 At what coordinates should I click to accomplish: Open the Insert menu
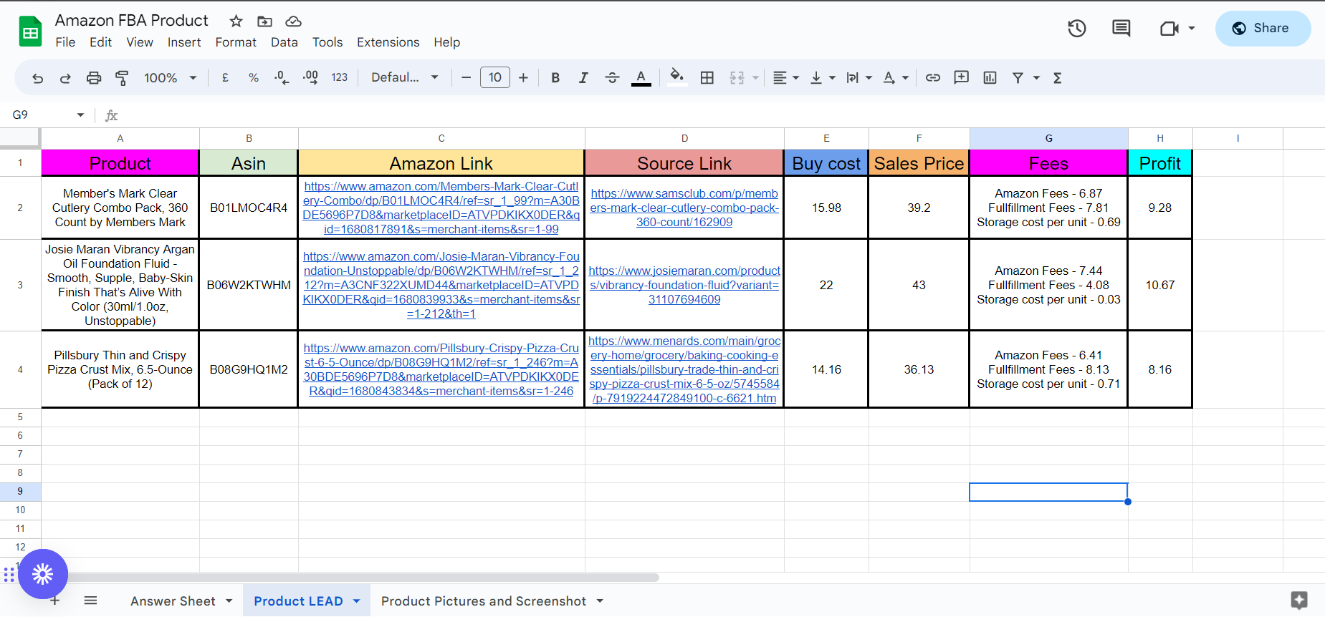(184, 43)
